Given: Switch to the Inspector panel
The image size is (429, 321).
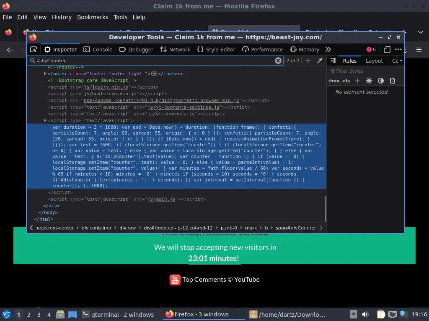Looking at the screenshot, I should 60,49.
